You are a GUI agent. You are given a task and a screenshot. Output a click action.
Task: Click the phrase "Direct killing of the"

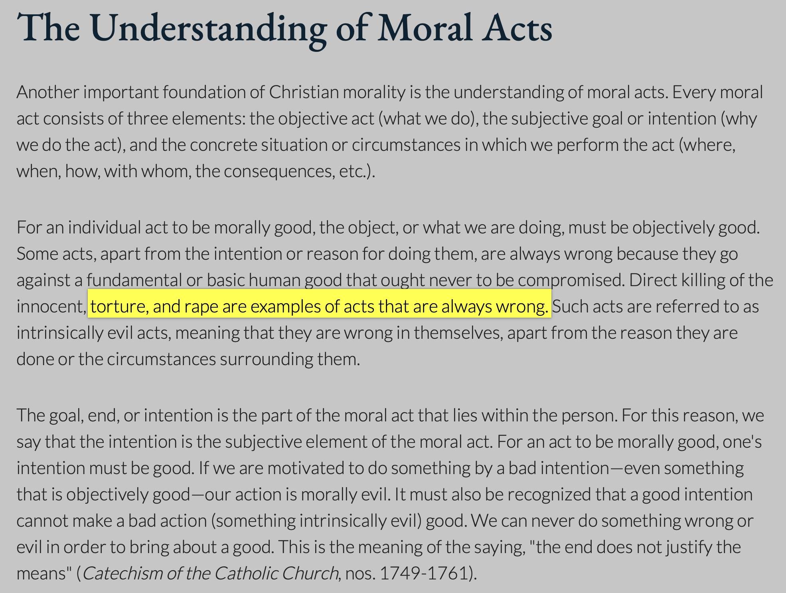point(701,280)
